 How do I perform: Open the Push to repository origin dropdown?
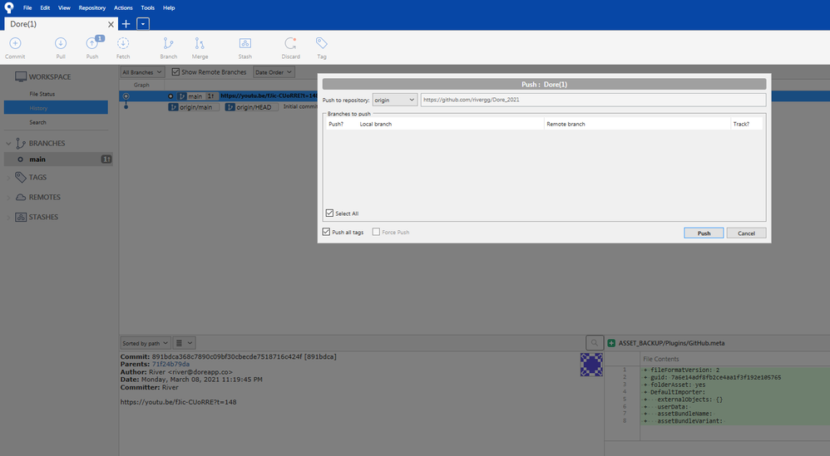(x=395, y=100)
